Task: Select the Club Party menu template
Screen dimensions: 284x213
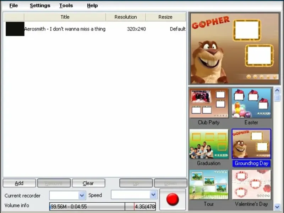Action: click(209, 103)
